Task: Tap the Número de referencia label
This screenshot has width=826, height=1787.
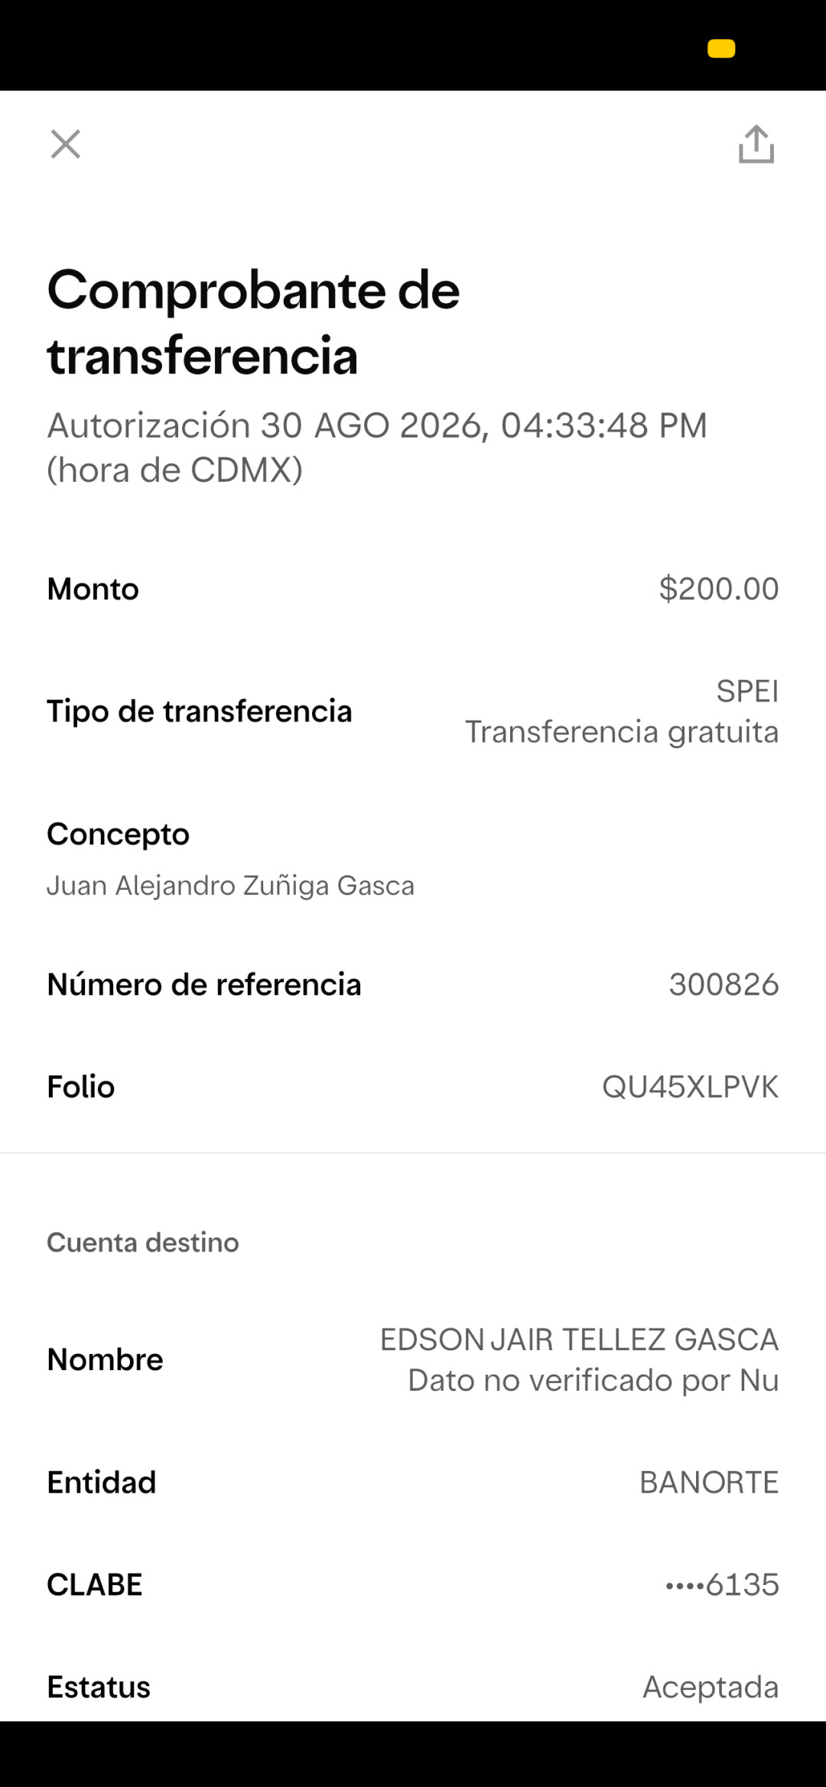Action: coord(203,985)
